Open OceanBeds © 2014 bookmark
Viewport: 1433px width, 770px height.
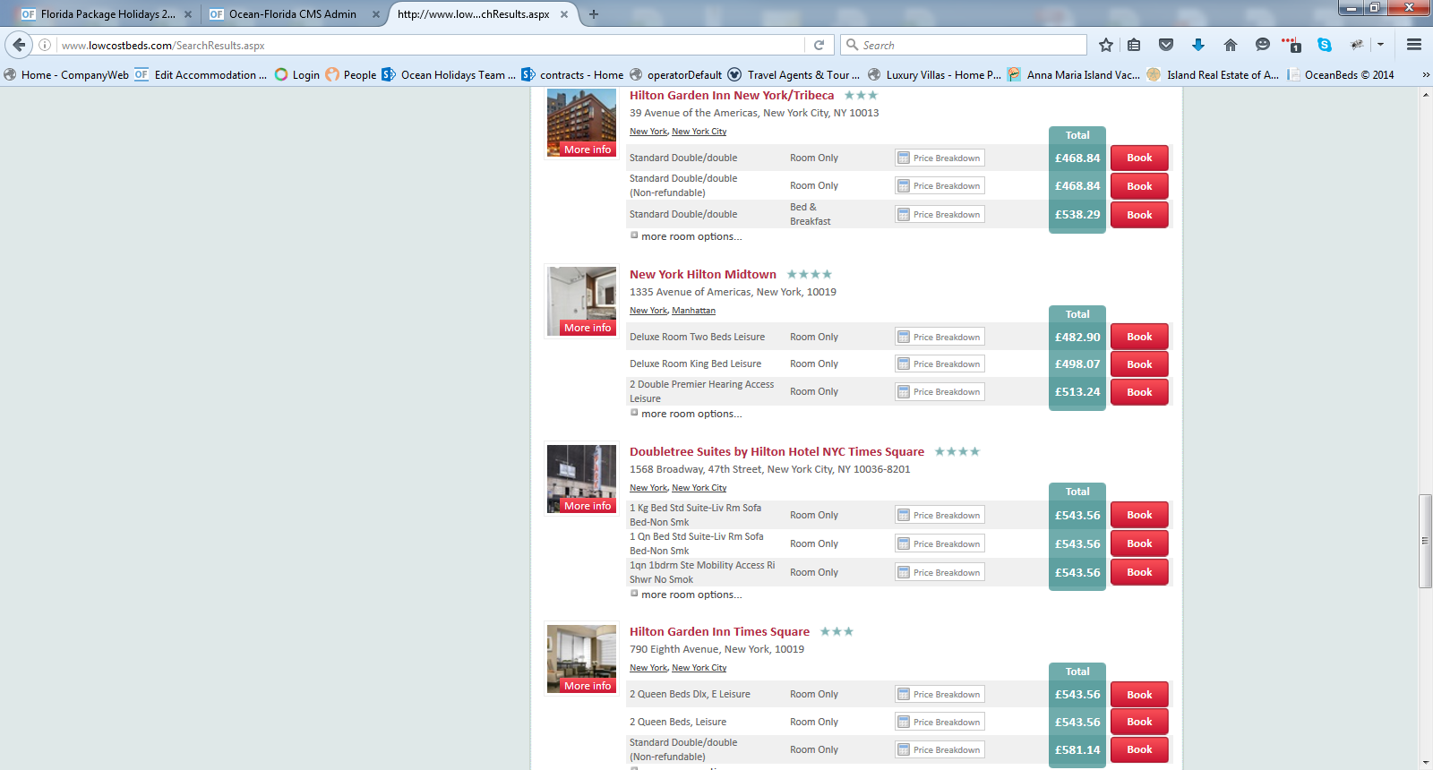(1340, 75)
